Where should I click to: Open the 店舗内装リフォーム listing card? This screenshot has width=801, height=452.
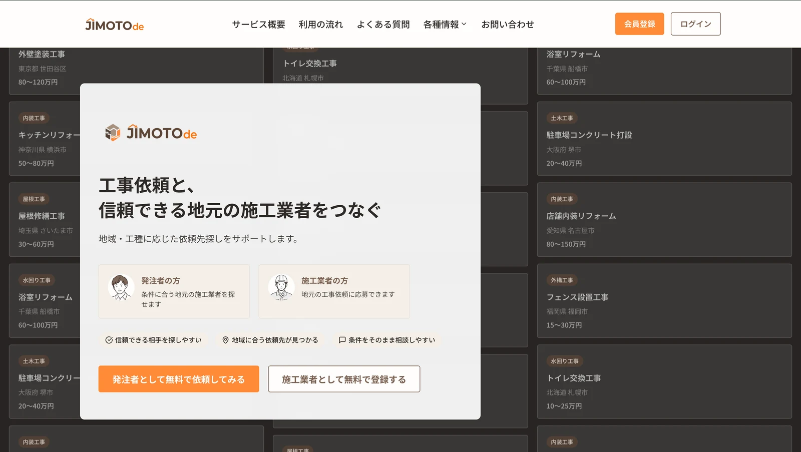664,220
